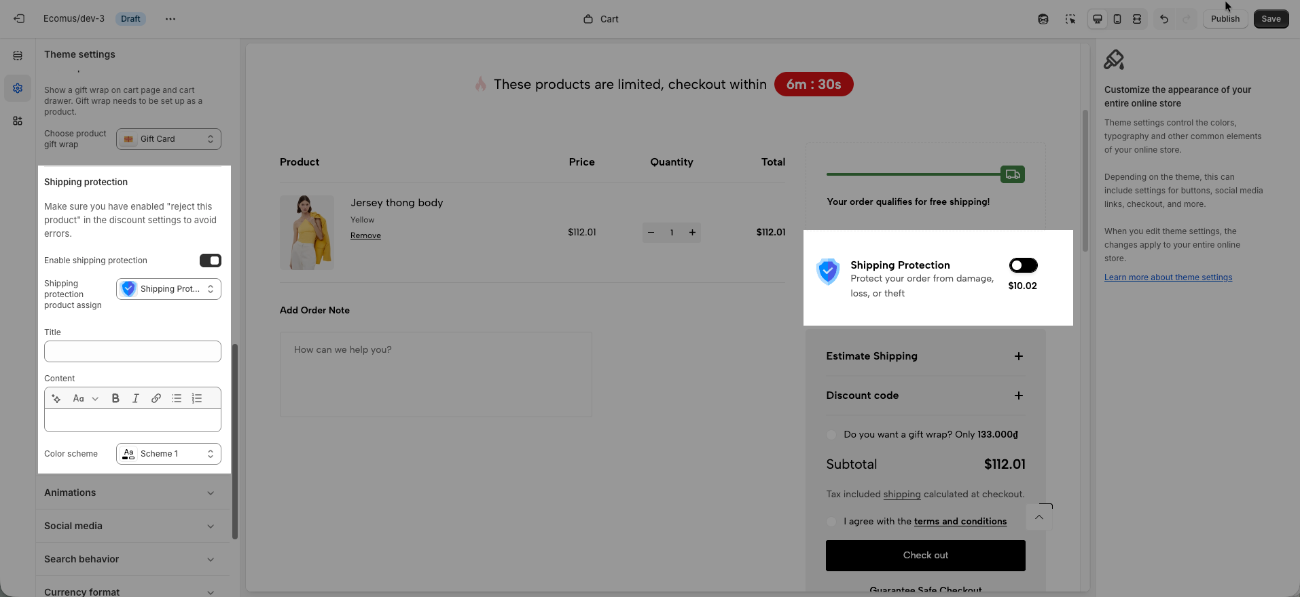
Task: Apply bold formatting in Content editor
Action: [x=115, y=398]
